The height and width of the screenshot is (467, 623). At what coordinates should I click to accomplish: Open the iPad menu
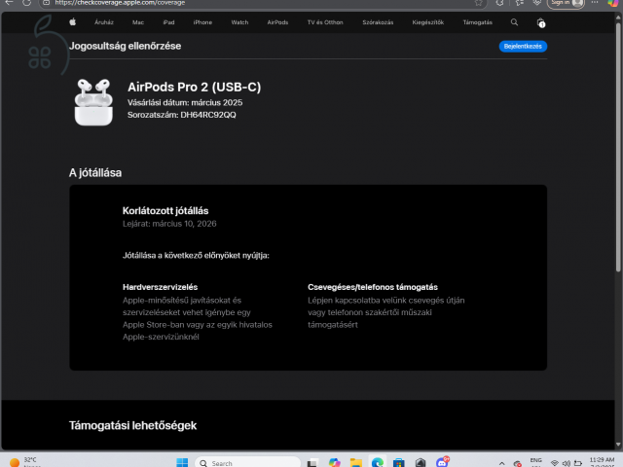168,22
